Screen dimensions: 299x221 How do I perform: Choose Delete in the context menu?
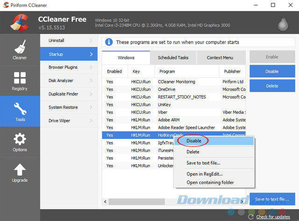point(214,152)
